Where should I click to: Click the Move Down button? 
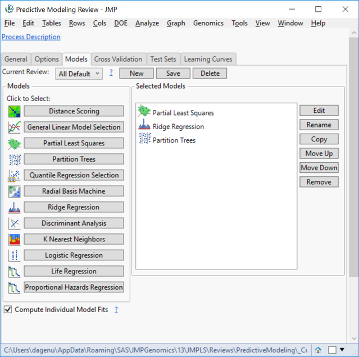point(319,168)
